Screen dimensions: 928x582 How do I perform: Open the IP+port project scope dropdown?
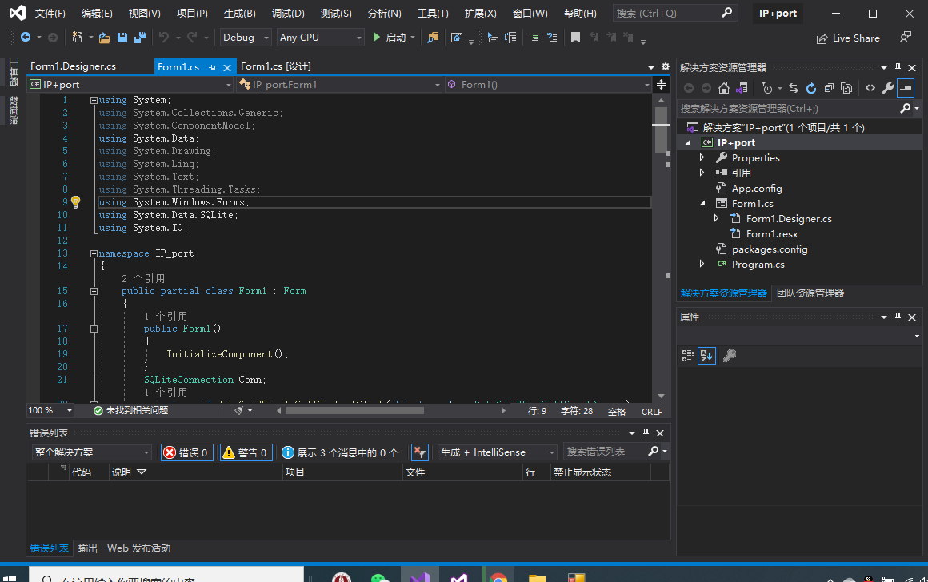pyautogui.click(x=130, y=85)
